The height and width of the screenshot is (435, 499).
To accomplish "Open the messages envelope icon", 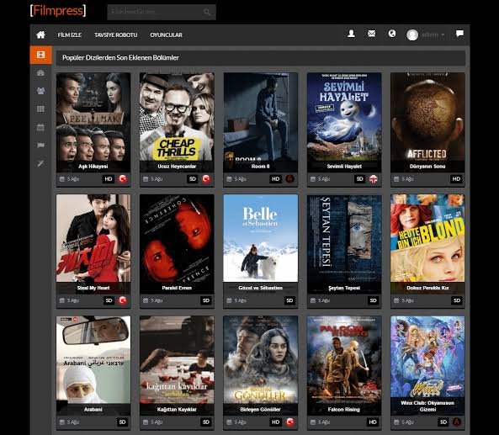I will click(371, 34).
